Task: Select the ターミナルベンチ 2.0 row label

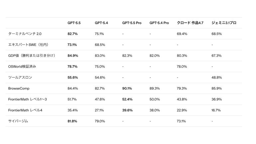Action: tap(25, 34)
